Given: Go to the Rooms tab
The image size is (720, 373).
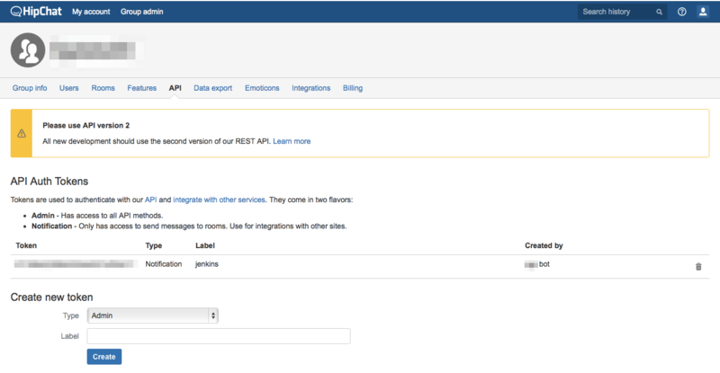Looking at the screenshot, I should click(103, 88).
